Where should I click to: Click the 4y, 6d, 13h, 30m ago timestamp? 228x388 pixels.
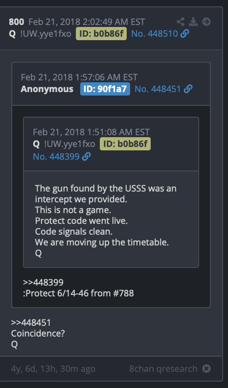(53, 369)
